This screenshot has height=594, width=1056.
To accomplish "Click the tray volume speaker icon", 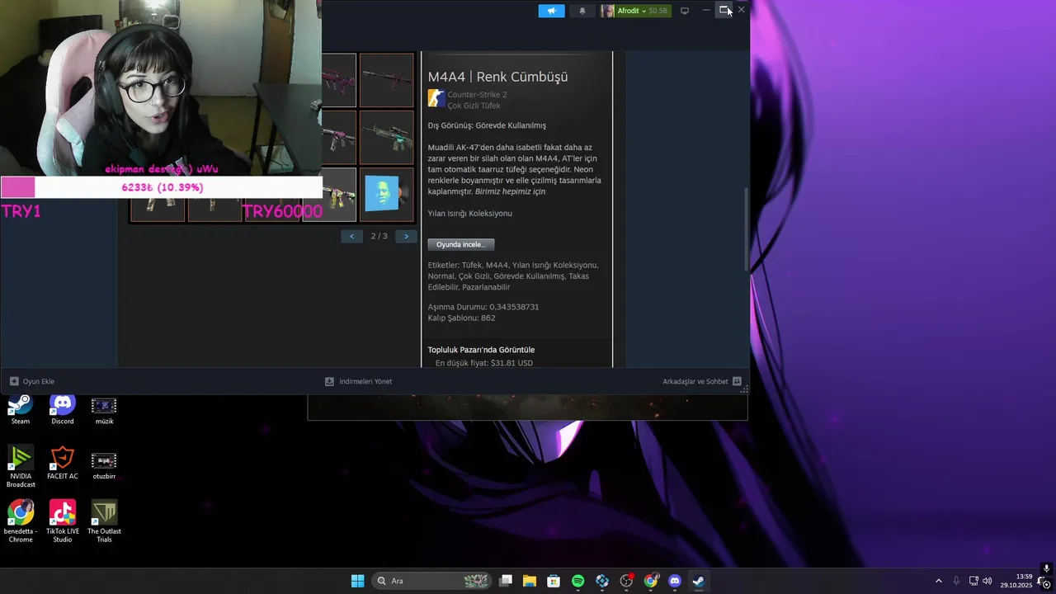I will point(988,581).
